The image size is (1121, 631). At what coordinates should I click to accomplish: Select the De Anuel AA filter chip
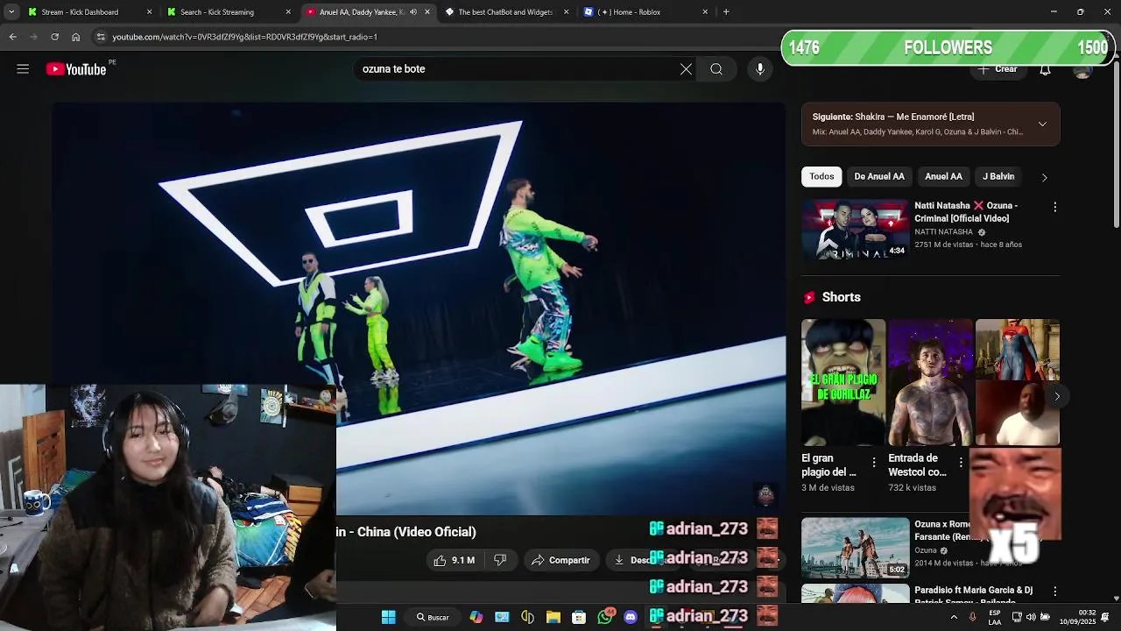[x=879, y=177]
